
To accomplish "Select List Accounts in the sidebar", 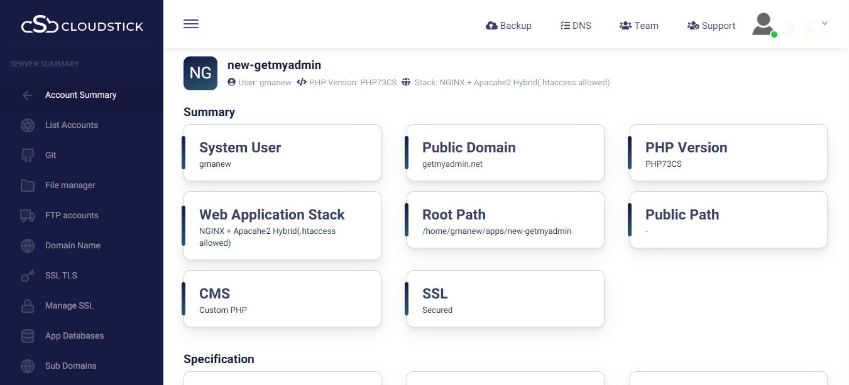I will click(71, 125).
